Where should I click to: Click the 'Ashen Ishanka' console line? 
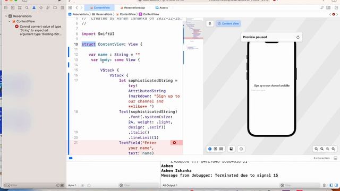point(176,171)
